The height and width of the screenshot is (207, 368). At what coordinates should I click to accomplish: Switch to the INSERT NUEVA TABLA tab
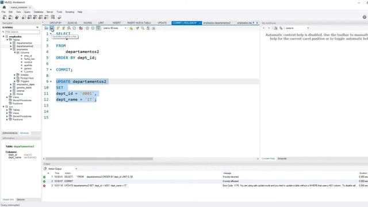coord(139,23)
